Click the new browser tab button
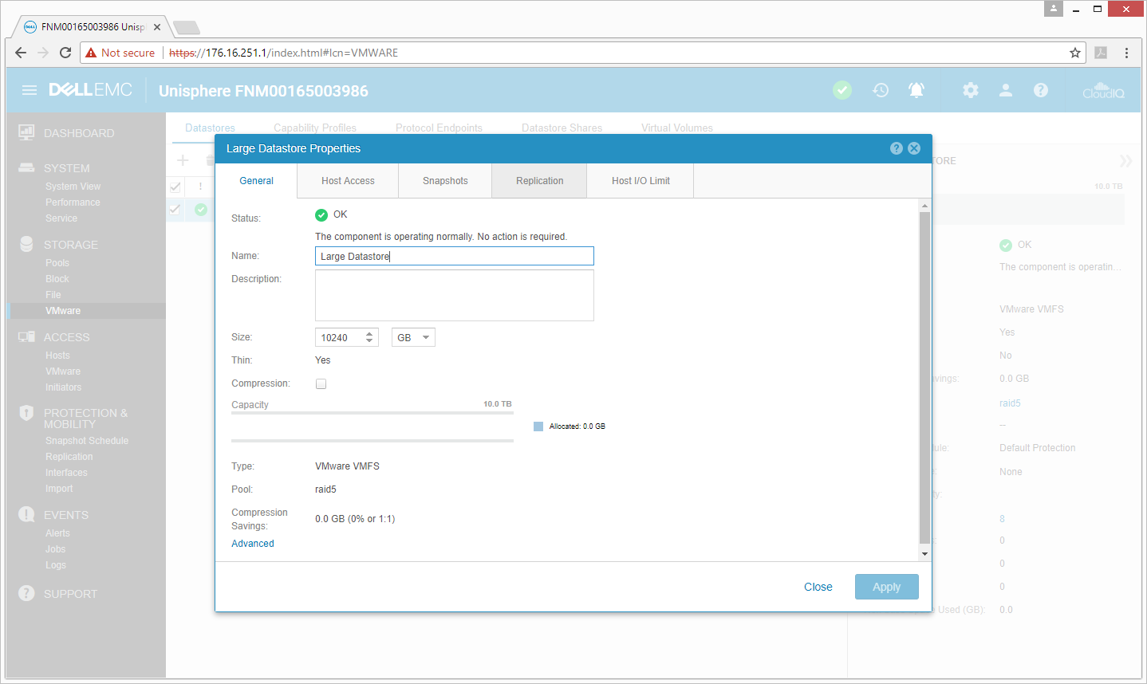This screenshot has height=684, width=1147. click(187, 28)
